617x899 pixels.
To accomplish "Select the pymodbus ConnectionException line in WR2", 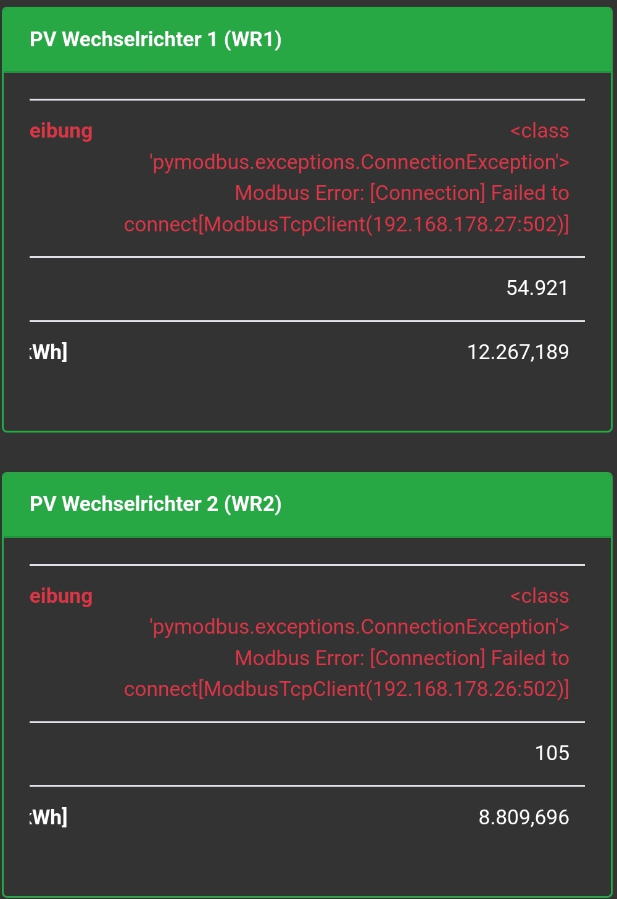I will click(x=359, y=627).
